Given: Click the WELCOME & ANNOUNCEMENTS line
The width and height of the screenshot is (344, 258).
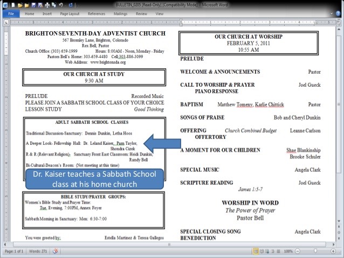Looking at the screenshot, I should [x=220, y=72].
